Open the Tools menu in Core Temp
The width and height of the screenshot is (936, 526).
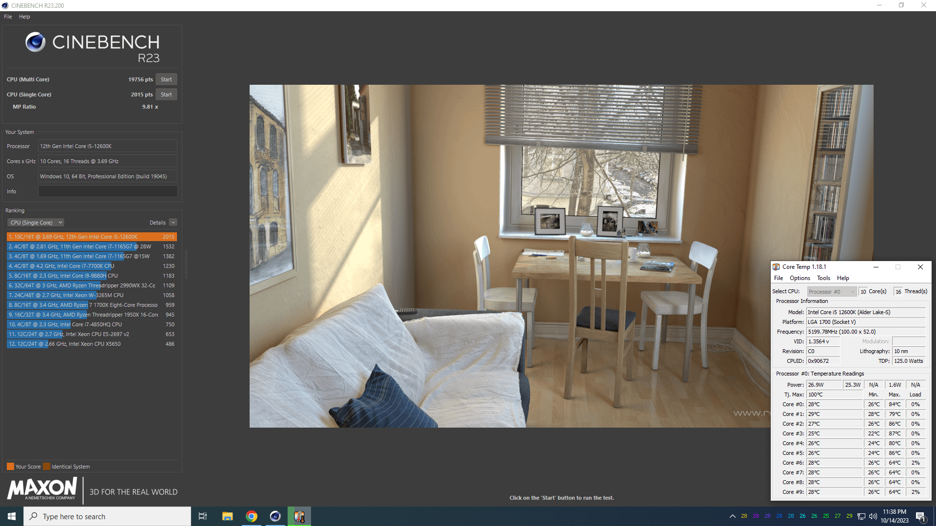point(823,278)
